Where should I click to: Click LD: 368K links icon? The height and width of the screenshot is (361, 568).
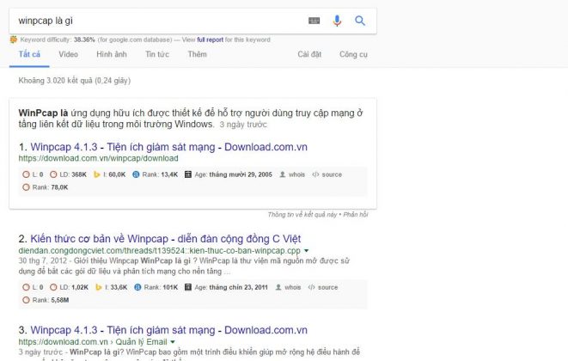(53, 174)
